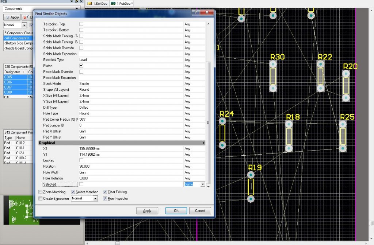Click the dialog scroll up arrow
The image size is (374, 245).
click(x=208, y=24)
